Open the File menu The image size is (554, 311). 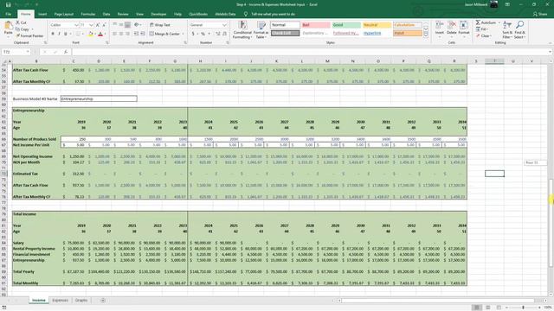click(9, 14)
